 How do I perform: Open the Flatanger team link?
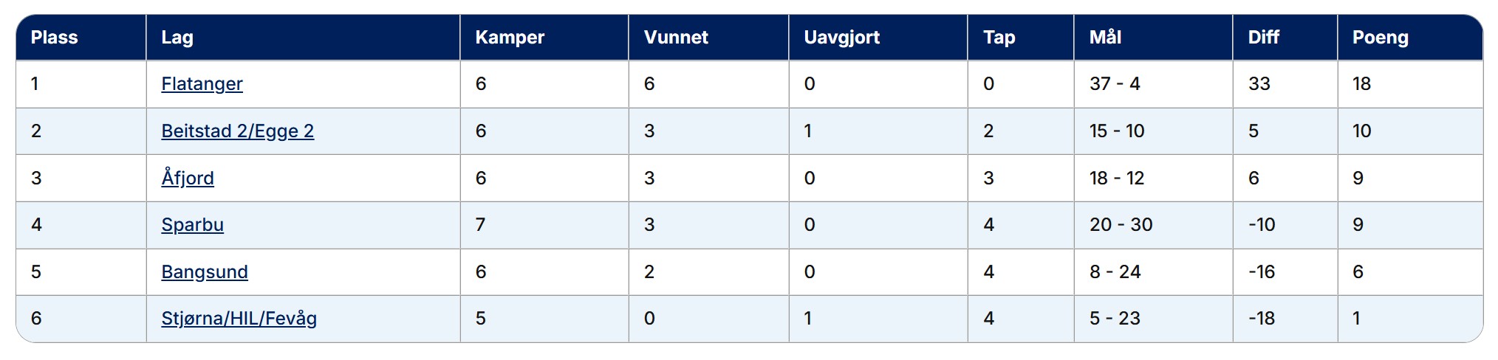[x=202, y=84]
